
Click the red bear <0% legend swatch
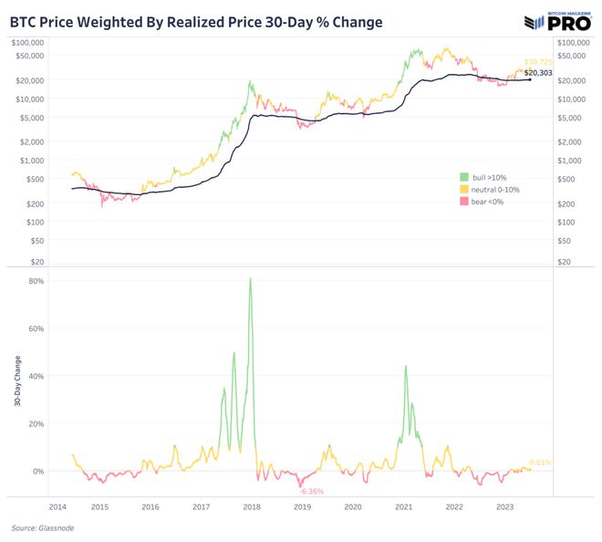pyautogui.click(x=465, y=201)
